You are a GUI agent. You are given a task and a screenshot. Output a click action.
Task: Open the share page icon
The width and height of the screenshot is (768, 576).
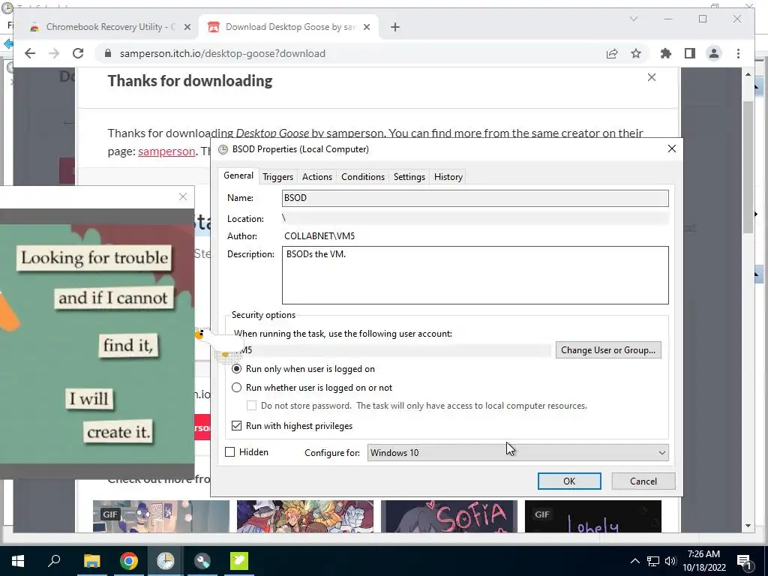coord(612,53)
